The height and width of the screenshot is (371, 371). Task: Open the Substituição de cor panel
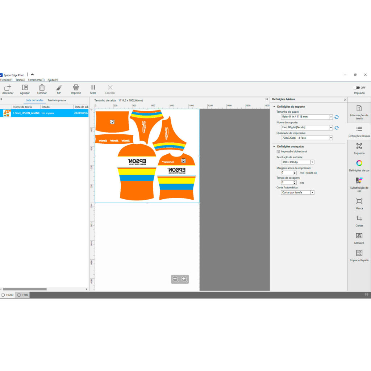click(x=359, y=180)
